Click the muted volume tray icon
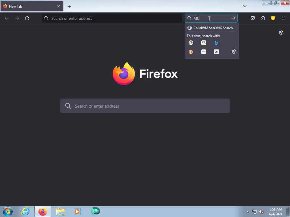The height and width of the screenshot is (217, 290). coord(261,212)
